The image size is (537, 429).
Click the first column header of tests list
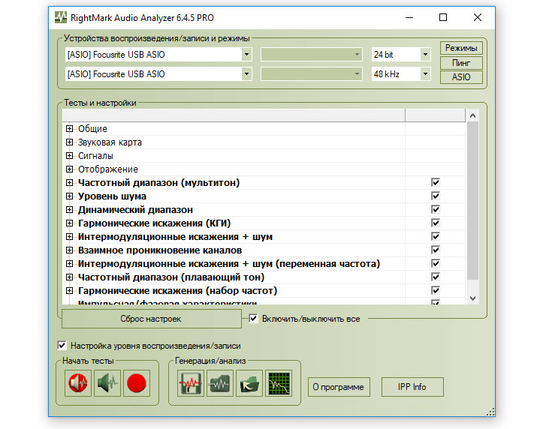tap(234, 115)
